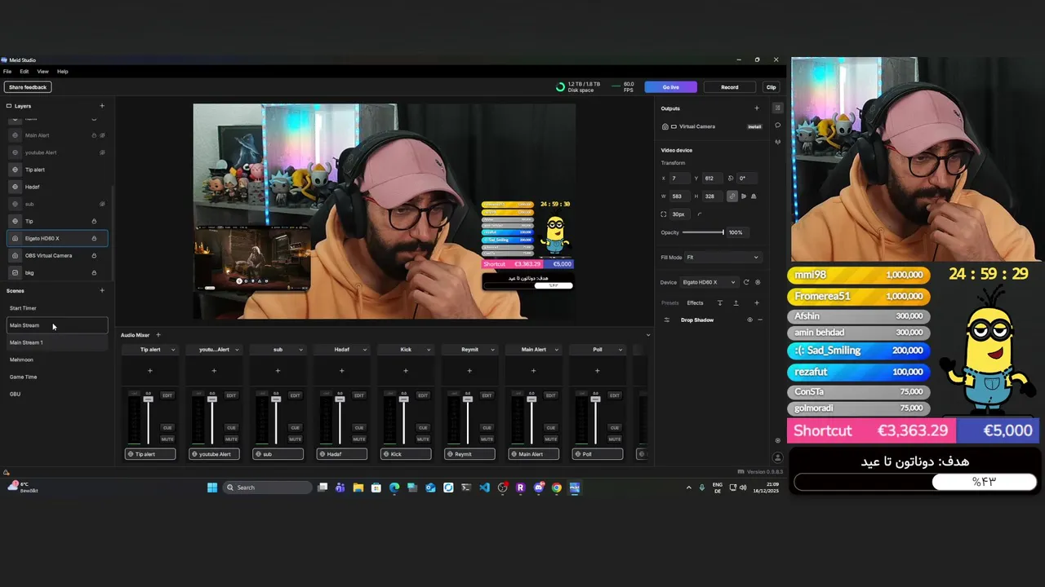The height and width of the screenshot is (587, 1045).
Task: Open the Edit menu
Action: (24, 72)
